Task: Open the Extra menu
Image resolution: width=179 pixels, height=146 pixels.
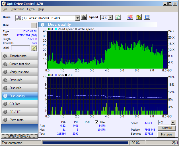Action: 31,9
